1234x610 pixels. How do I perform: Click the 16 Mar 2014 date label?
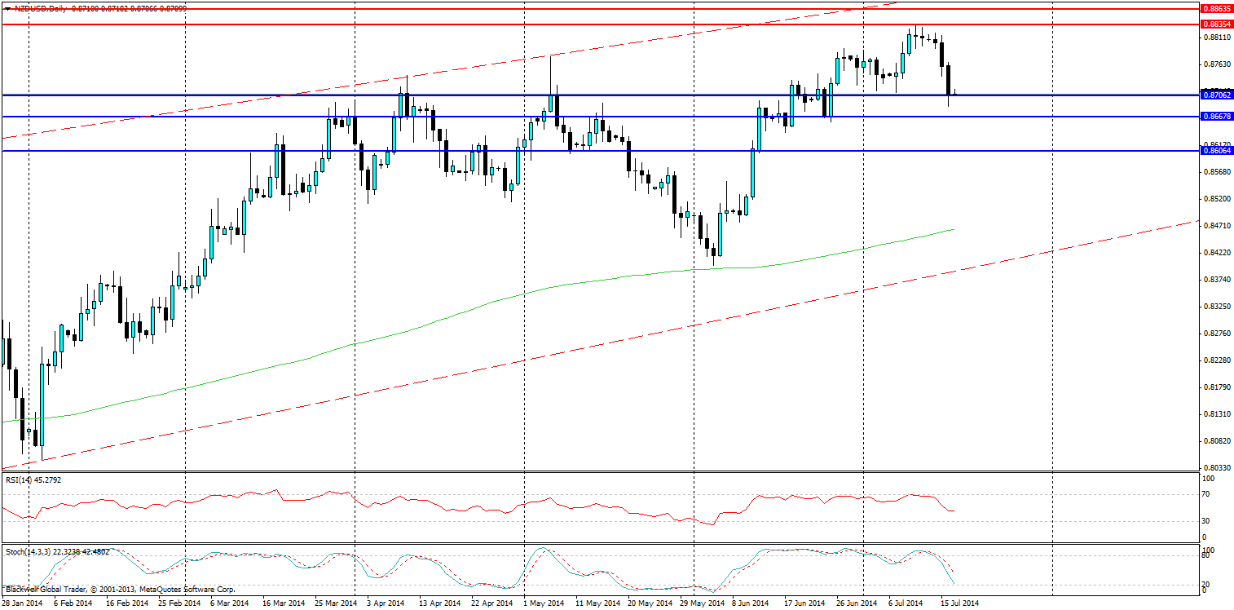click(x=284, y=603)
